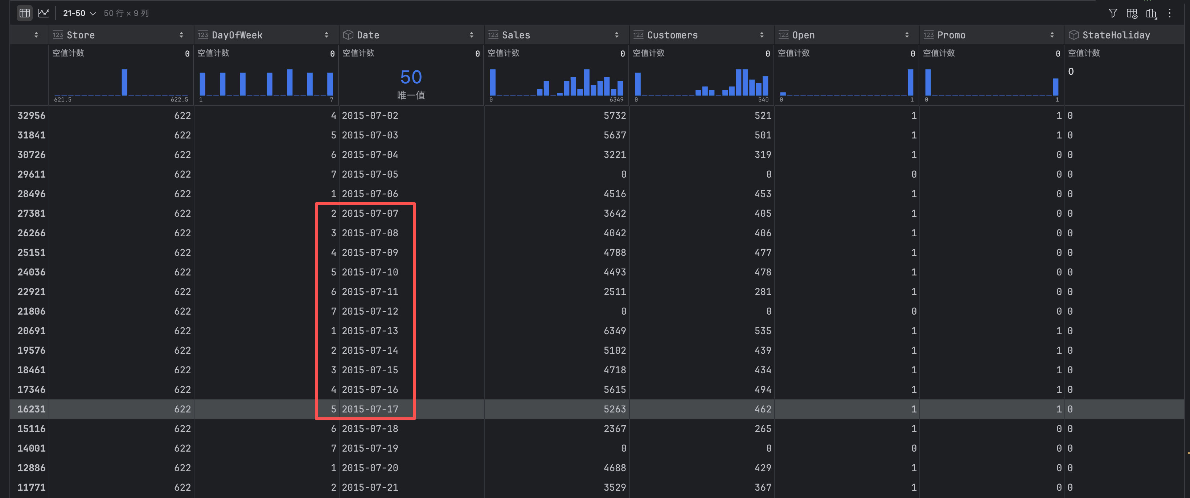Screen dimensions: 1190x498
Task: Select the Open column header
Action: pyautogui.click(x=803, y=35)
